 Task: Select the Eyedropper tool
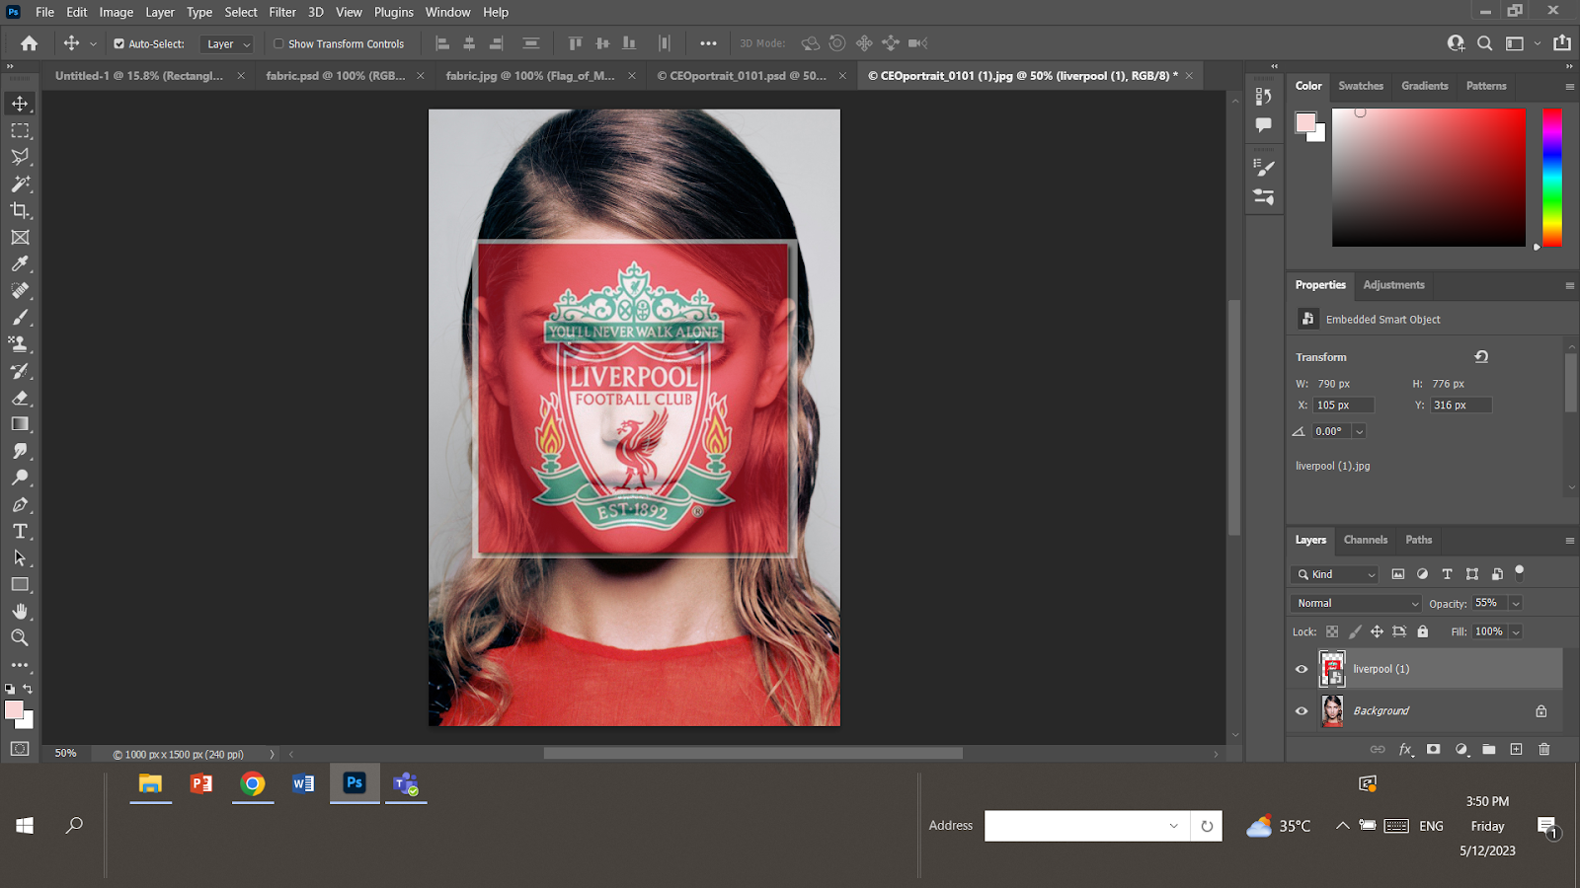click(20, 263)
